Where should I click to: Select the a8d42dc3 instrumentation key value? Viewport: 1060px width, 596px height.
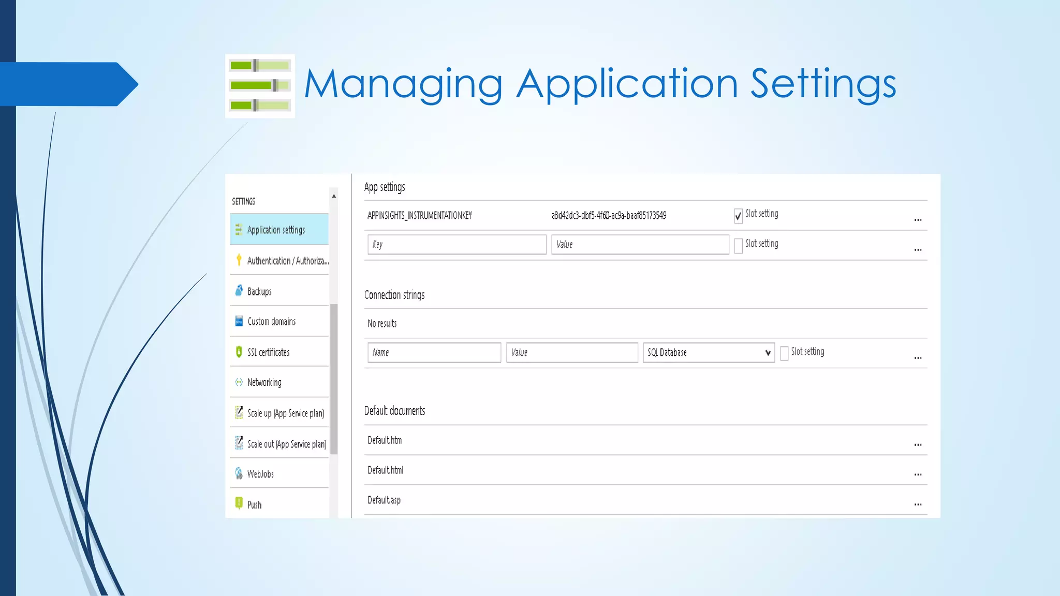pos(609,215)
